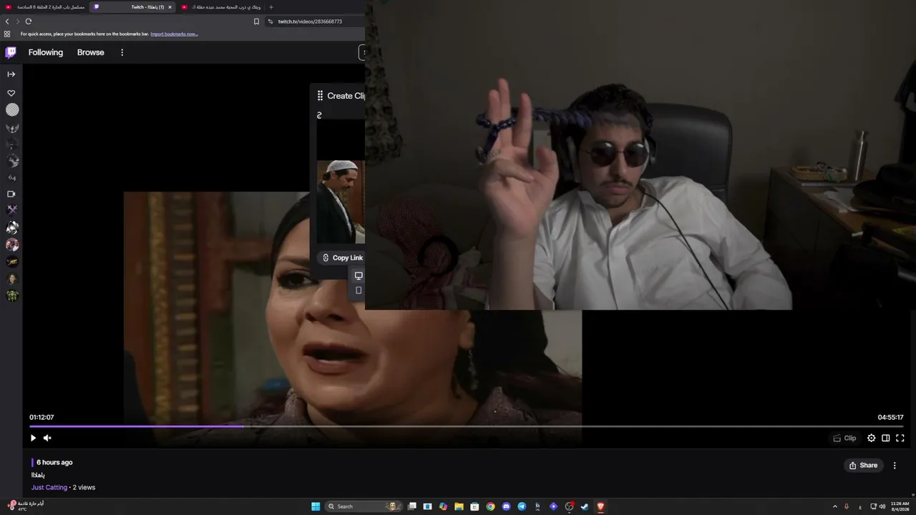Unmute the video player volume
This screenshot has height=515, width=916.
pyautogui.click(x=47, y=438)
